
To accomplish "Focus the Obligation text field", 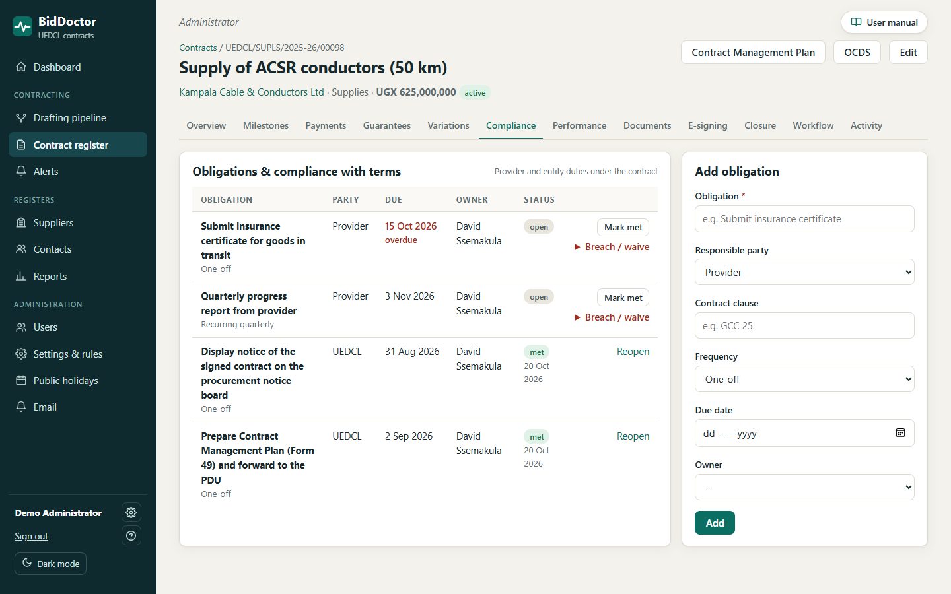I will (804, 218).
